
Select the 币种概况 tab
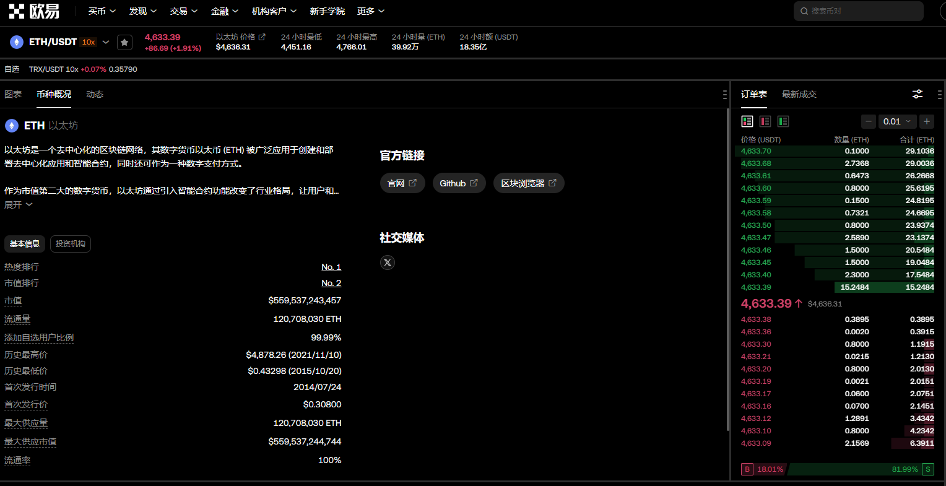[54, 94]
